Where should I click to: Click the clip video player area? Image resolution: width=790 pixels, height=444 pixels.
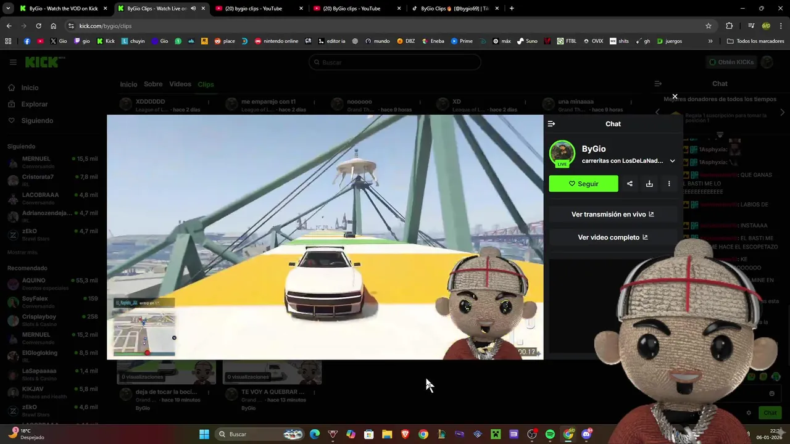325,237
